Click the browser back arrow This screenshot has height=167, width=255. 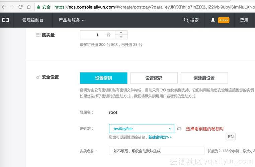pyautogui.click(x=4, y=7)
